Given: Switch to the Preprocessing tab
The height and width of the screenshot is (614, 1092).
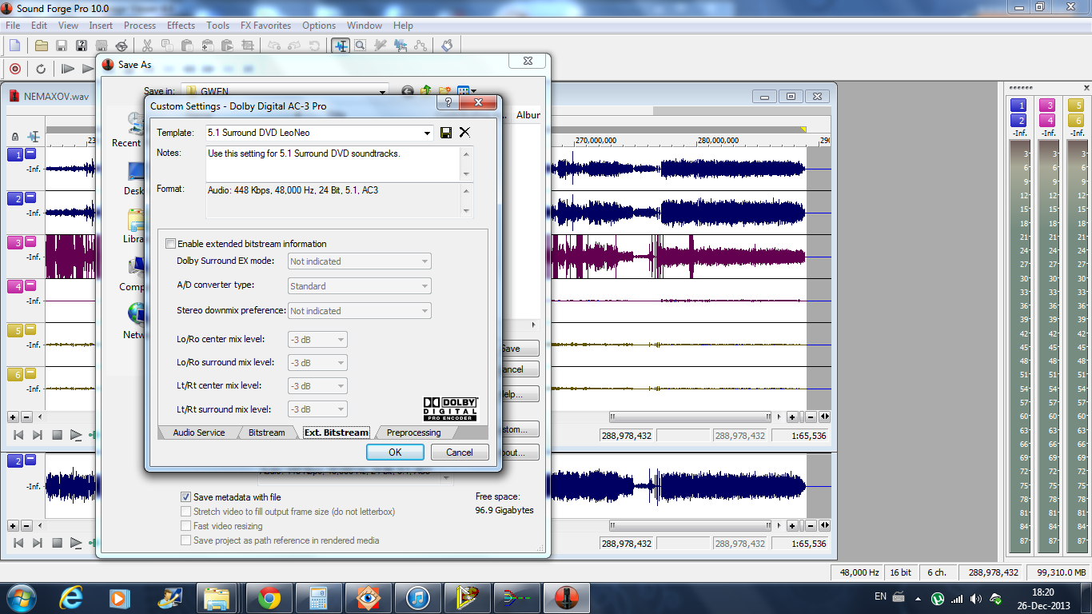Looking at the screenshot, I should 413,433.
